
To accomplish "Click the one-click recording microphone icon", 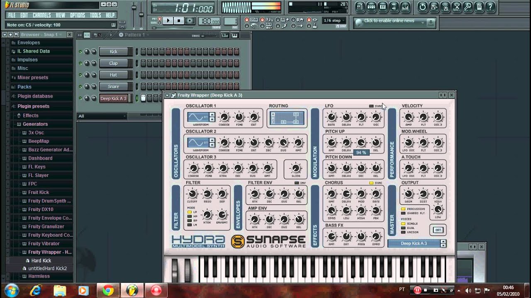I will coord(468,7).
